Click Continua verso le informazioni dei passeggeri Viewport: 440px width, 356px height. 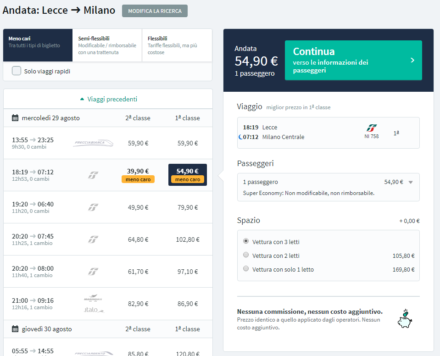coord(353,60)
